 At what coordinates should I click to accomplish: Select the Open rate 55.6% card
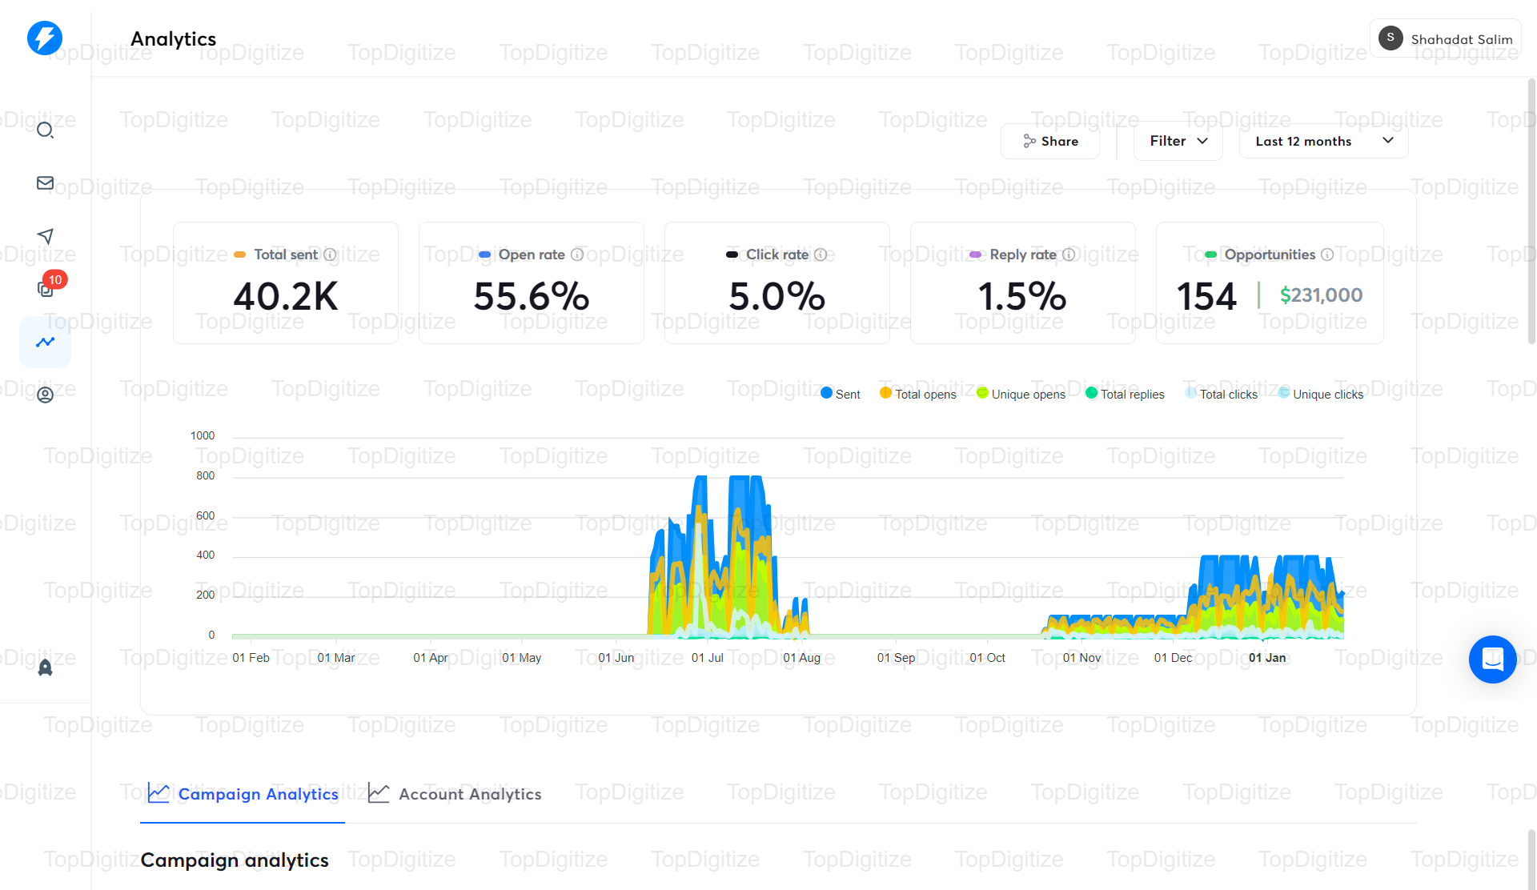[x=532, y=283]
